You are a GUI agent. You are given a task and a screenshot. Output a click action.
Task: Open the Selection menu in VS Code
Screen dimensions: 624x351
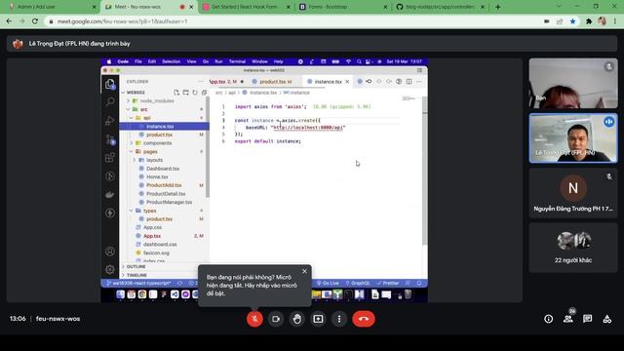click(x=172, y=61)
